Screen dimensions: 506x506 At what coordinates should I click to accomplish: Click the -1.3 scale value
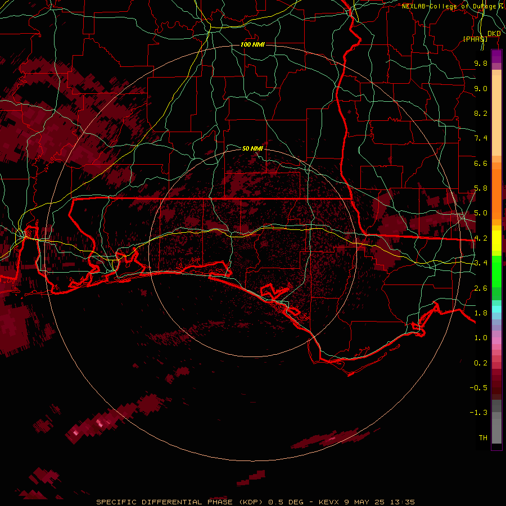pyautogui.click(x=478, y=413)
